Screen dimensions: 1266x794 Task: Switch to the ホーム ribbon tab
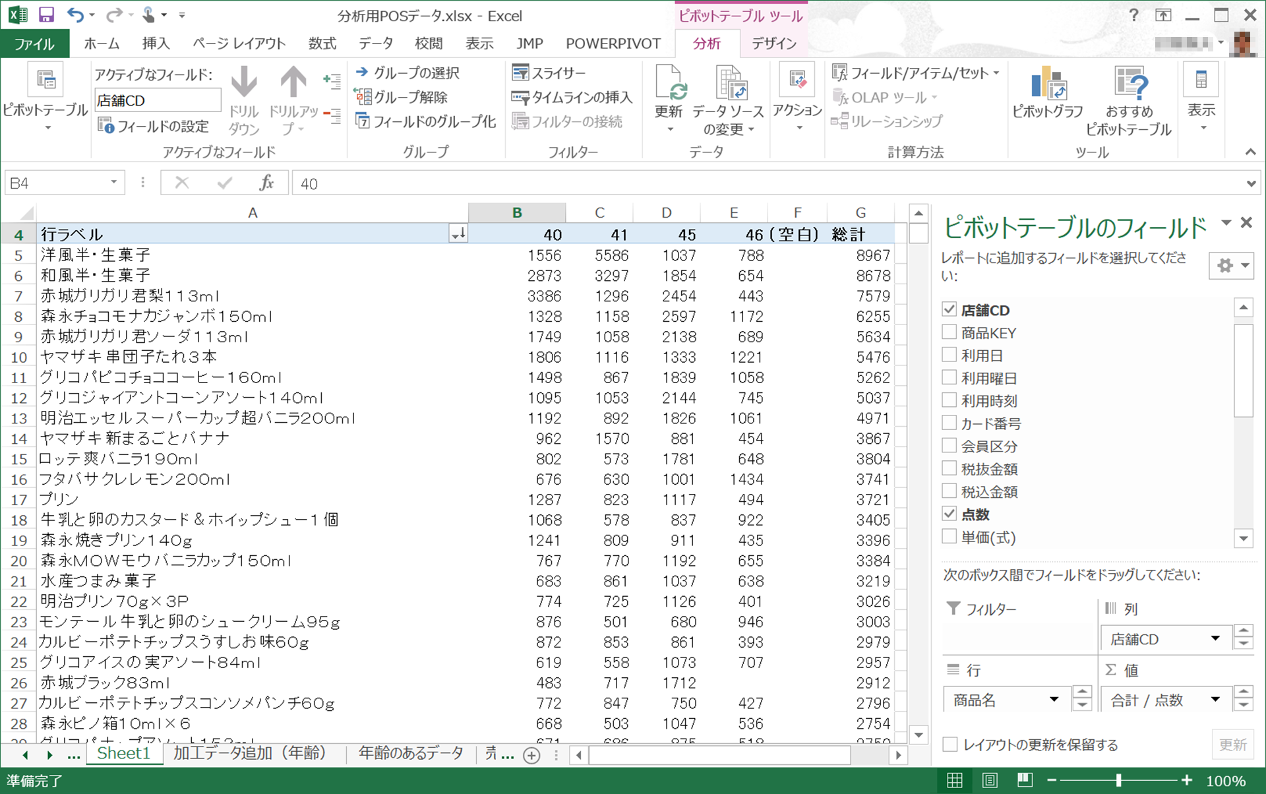pos(102,44)
